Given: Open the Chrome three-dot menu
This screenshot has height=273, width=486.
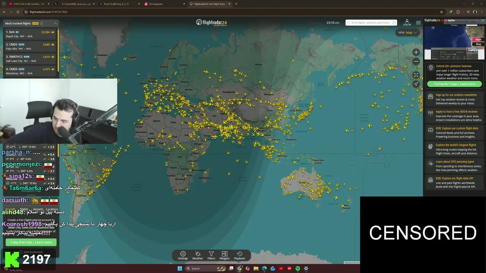Looking at the screenshot, I should tap(482, 12).
